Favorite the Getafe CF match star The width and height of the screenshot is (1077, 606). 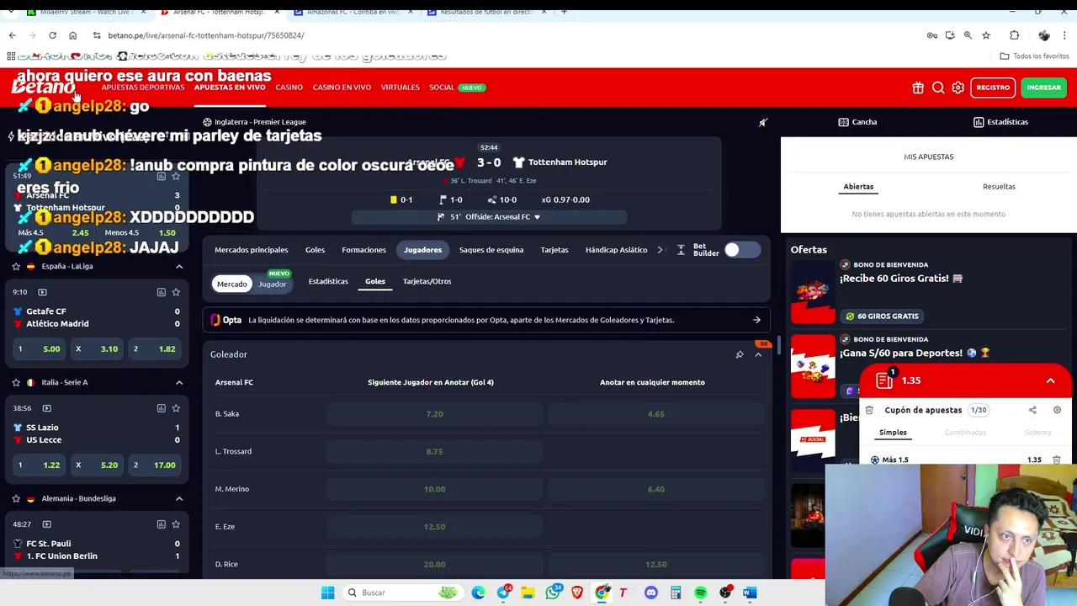tap(176, 292)
